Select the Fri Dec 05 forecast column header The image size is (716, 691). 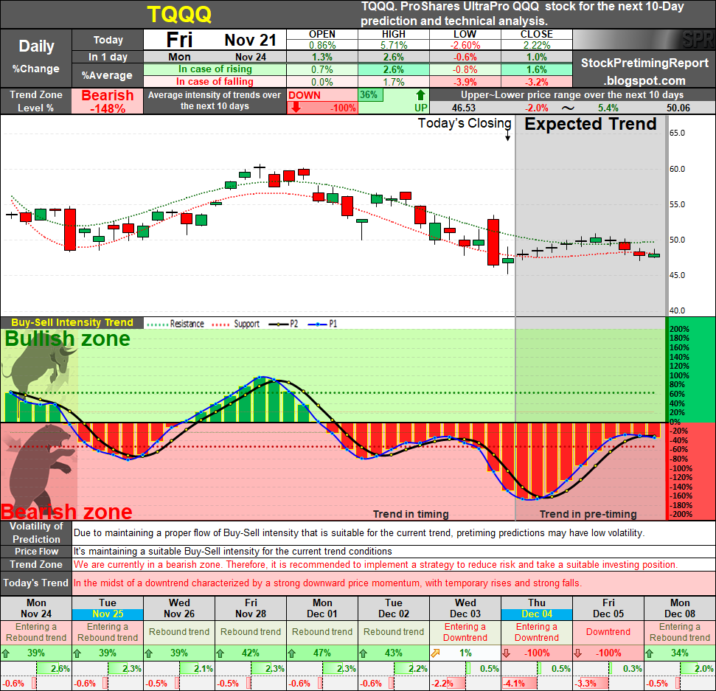click(x=608, y=608)
